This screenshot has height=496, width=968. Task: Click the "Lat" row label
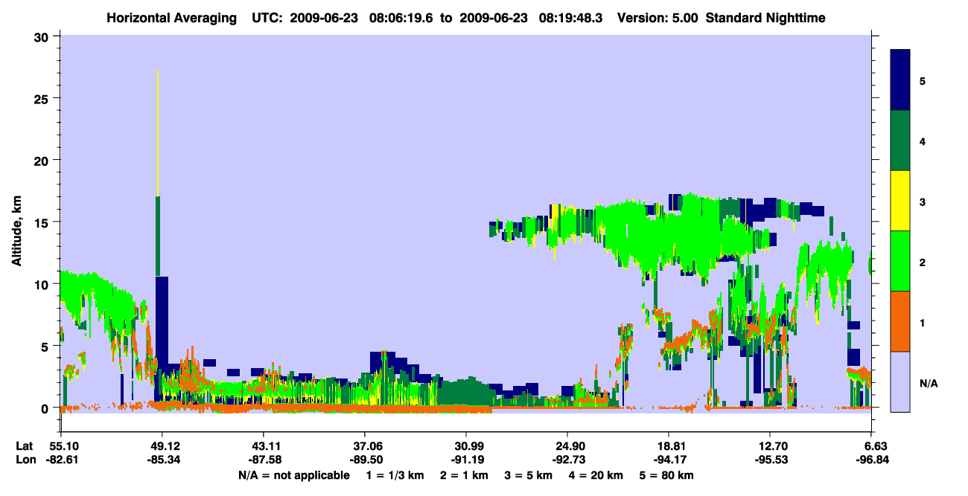pyautogui.click(x=25, y=446)
